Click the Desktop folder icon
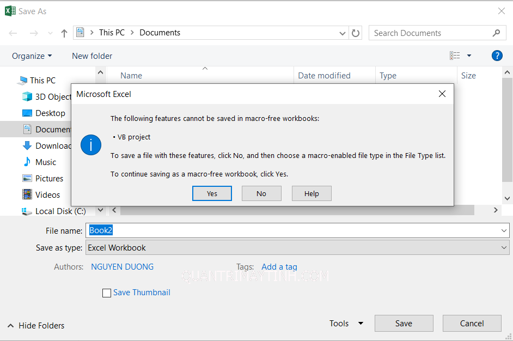The height and width of the screenshot is (341, 513). click(x=27, y=113)
